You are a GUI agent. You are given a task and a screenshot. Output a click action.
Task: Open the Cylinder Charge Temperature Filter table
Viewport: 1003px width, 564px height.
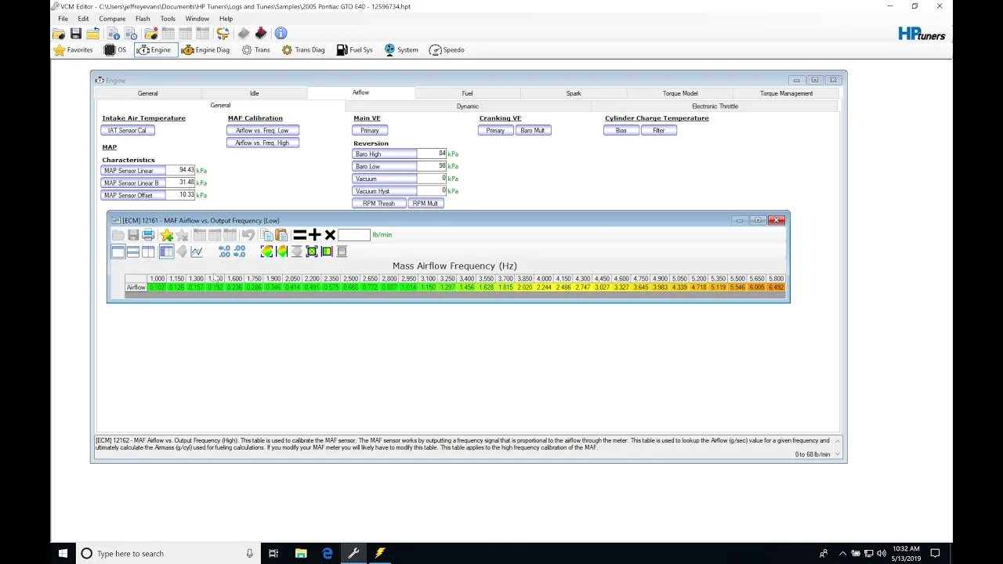coord(659,131)
